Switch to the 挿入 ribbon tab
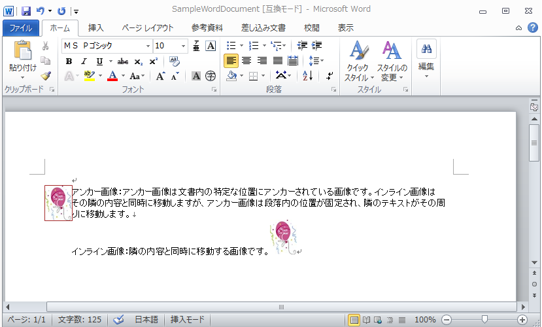This screenshot has height=327, width=542. (x=96, y=27)
